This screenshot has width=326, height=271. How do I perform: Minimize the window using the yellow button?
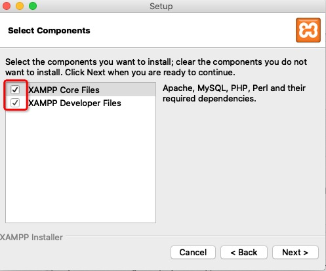20,6
